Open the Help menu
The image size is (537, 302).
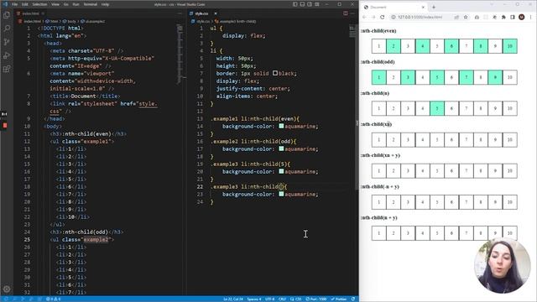click(105, 4)
